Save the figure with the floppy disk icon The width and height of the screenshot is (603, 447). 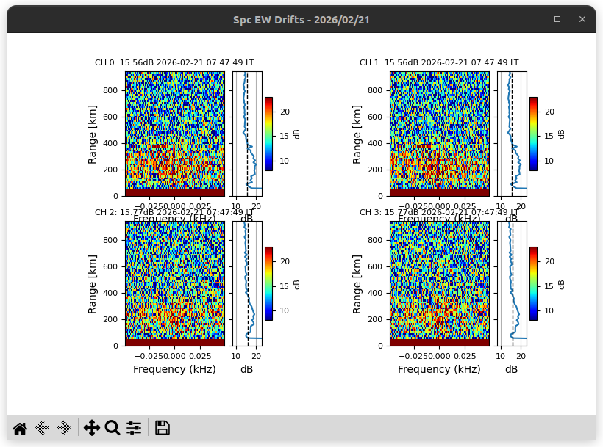163,427
